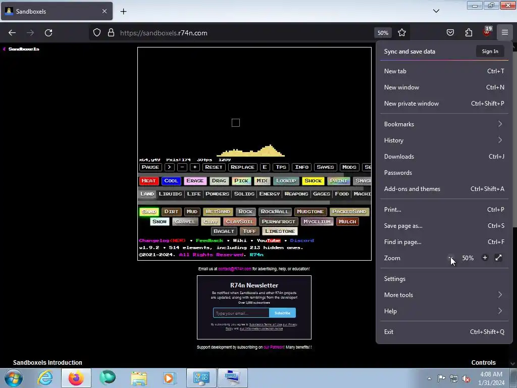The image size is (517, 388).
Task: Open the Discord link
Action: [302, 240]
